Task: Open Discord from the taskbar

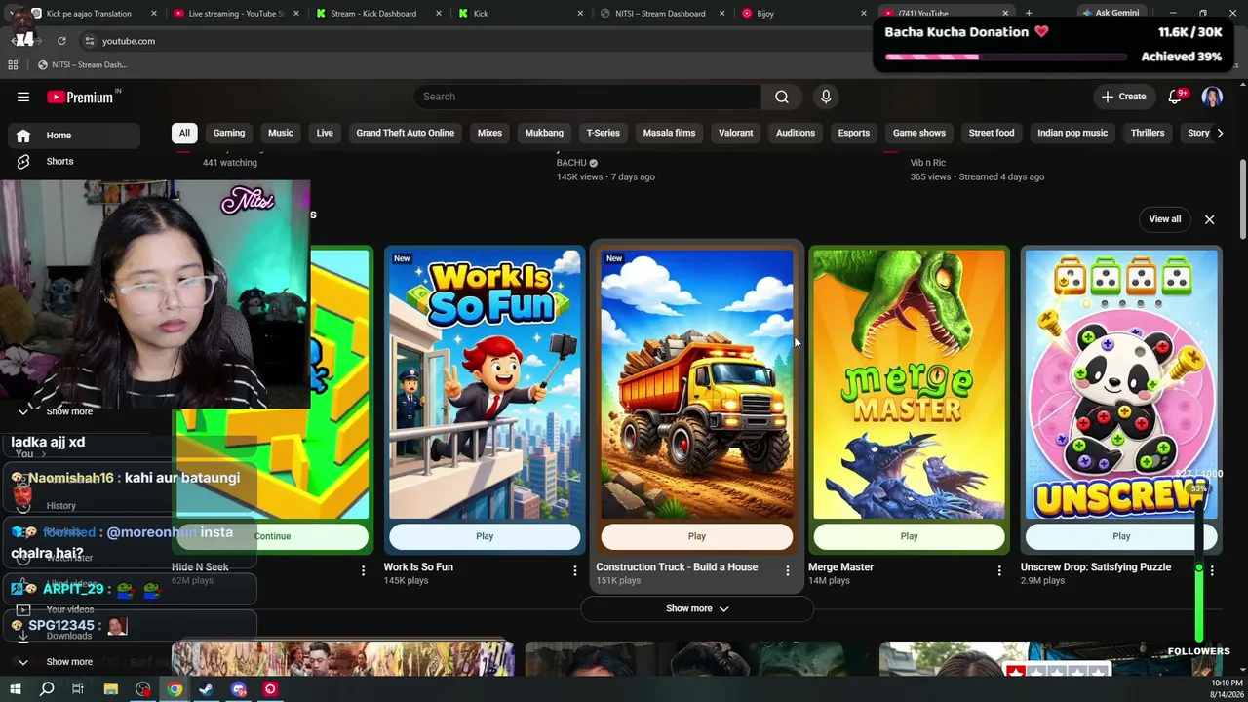Action: pyautogui.click(x=239, y=689)
